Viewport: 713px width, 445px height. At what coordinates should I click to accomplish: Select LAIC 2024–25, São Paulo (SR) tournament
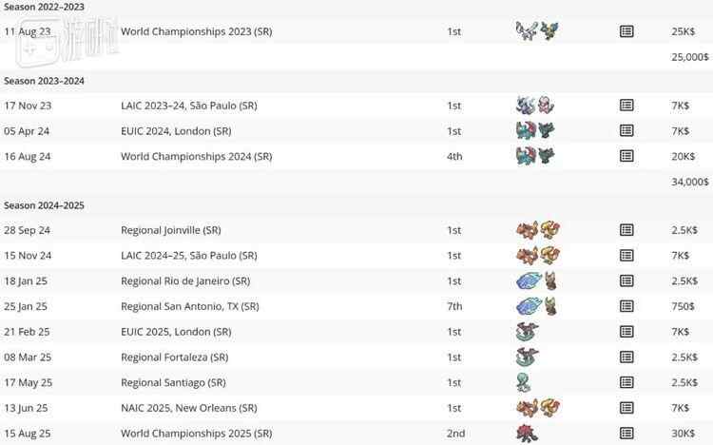click(188, 255)
